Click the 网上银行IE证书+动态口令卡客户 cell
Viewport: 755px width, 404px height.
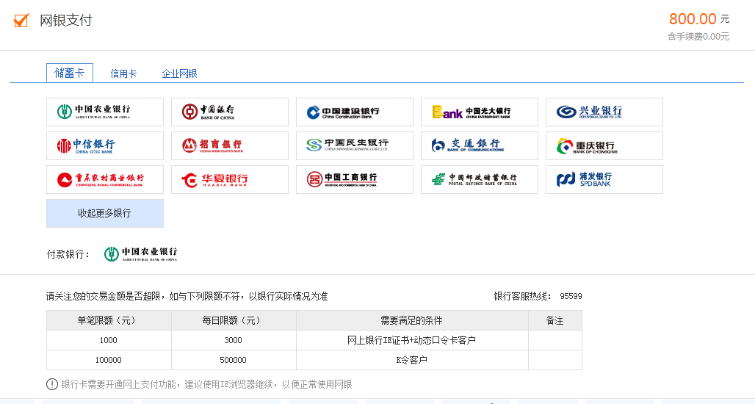coord(412,340)
